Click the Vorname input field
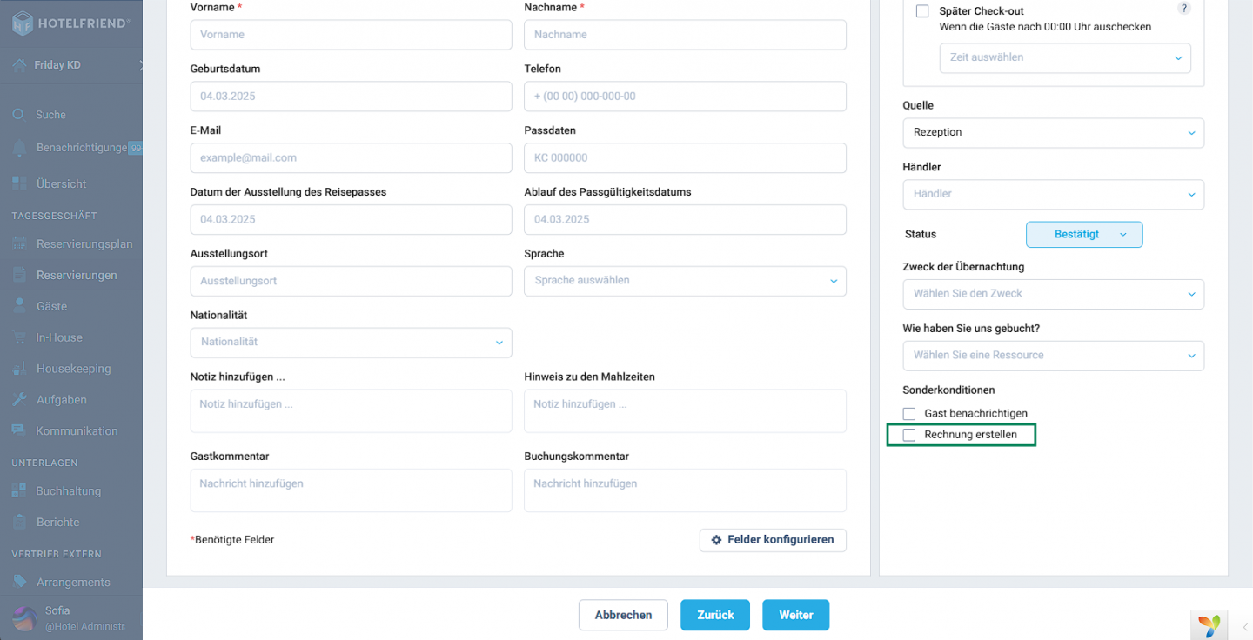 pyautogui.click(x=351, y=35)
